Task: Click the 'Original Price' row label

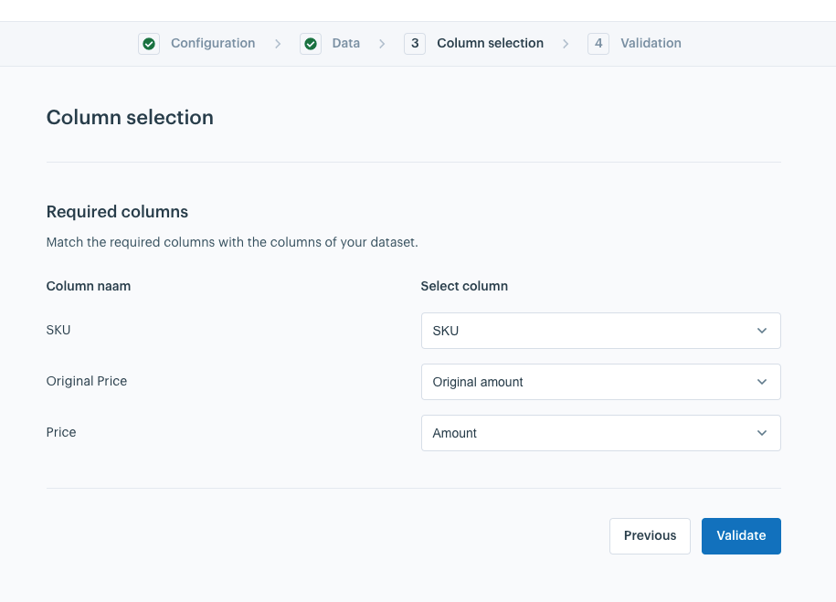Action: point(87,381)
